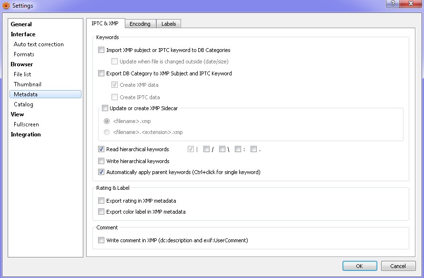424x278 pixels.
Task: Enable Export rating in XMP metadata
Action: click(101, 201)
